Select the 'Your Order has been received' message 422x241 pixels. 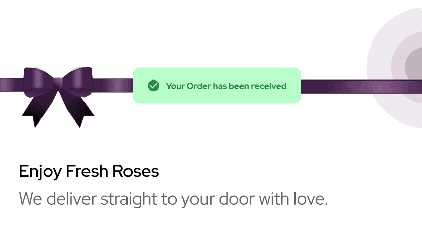pyautogui.click(x=226, y=86)
